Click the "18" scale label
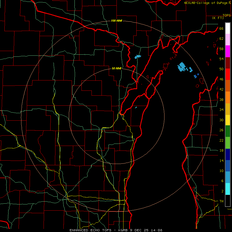 pos(221,151)
